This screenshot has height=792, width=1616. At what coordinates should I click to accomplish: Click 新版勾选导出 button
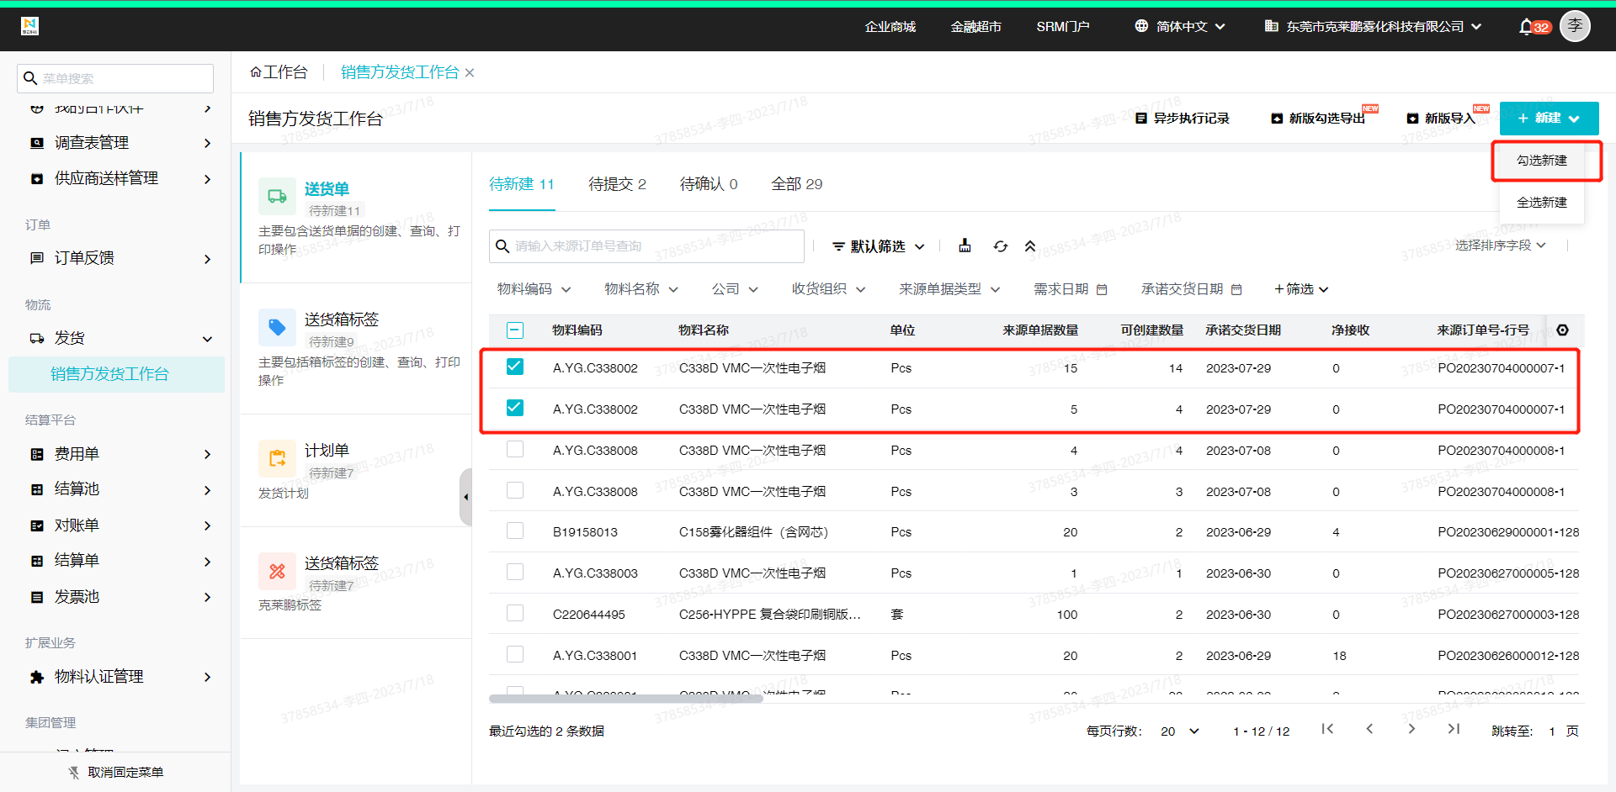click(x=1319, y=119)
